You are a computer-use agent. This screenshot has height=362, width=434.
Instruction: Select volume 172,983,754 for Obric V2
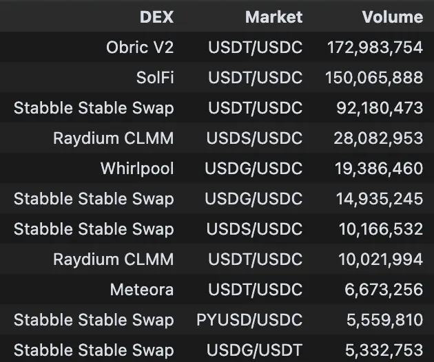[x=375, y=47]
